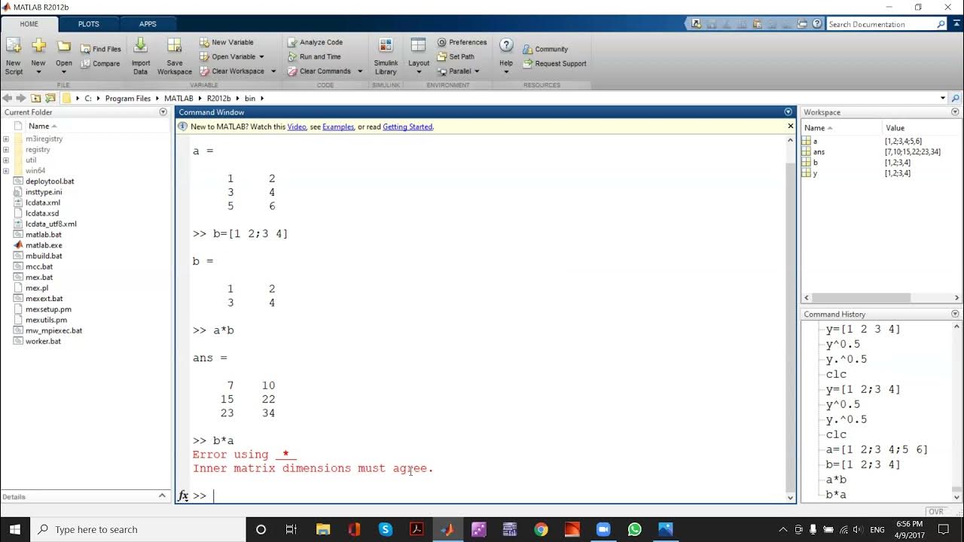Open the Simulink Library
The image size is (964, 542).
pyautogui.click(x=386, y=56)
